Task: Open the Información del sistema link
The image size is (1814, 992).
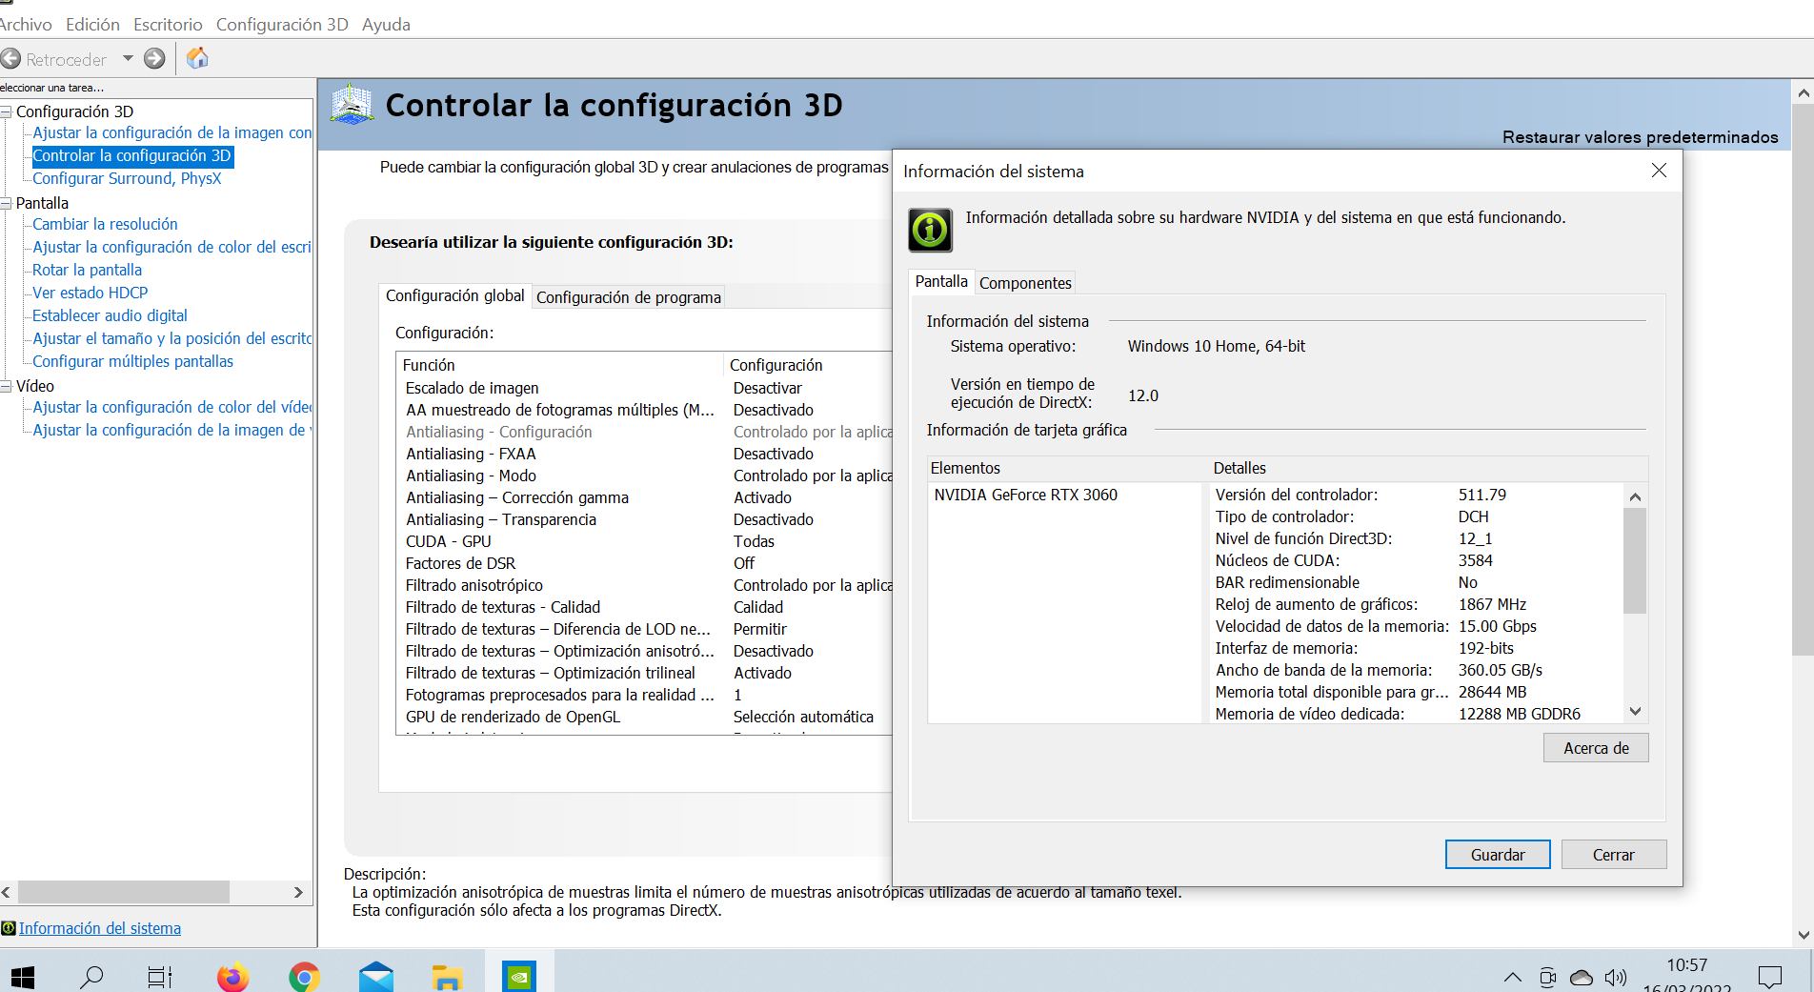Action: pos(100,928)
